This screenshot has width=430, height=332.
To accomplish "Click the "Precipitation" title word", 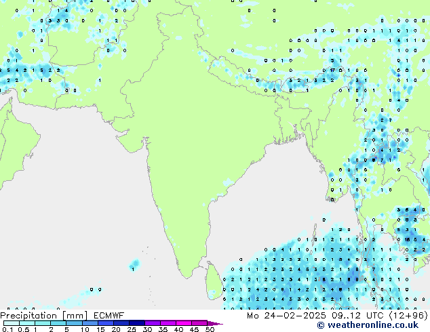I will tap(28, 316).
